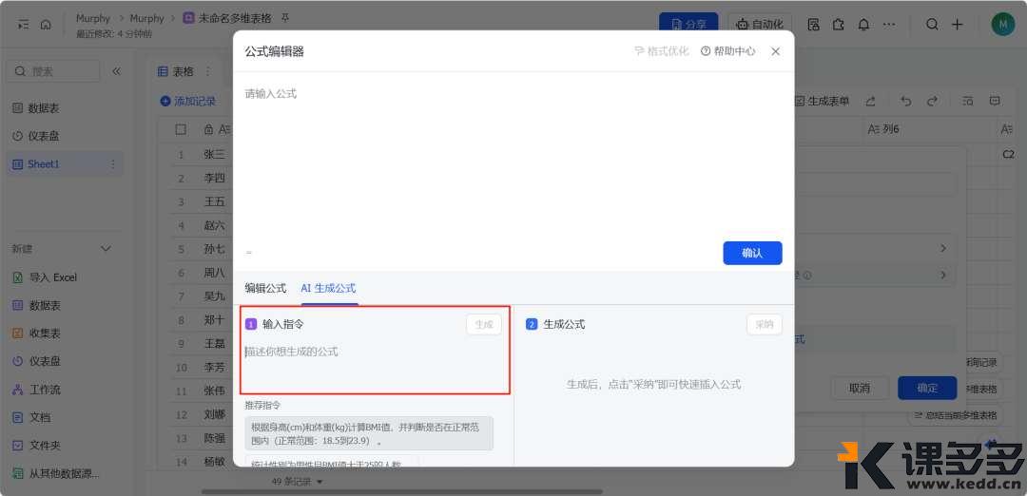Expand the second chevron row with info icon

[x=943, y=276]
